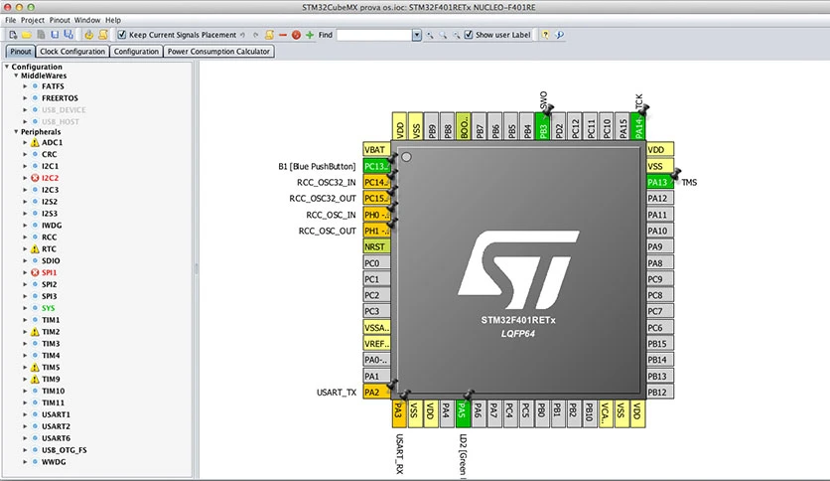
Task: Click the warning icon beside ADC1
Action: 35,142
